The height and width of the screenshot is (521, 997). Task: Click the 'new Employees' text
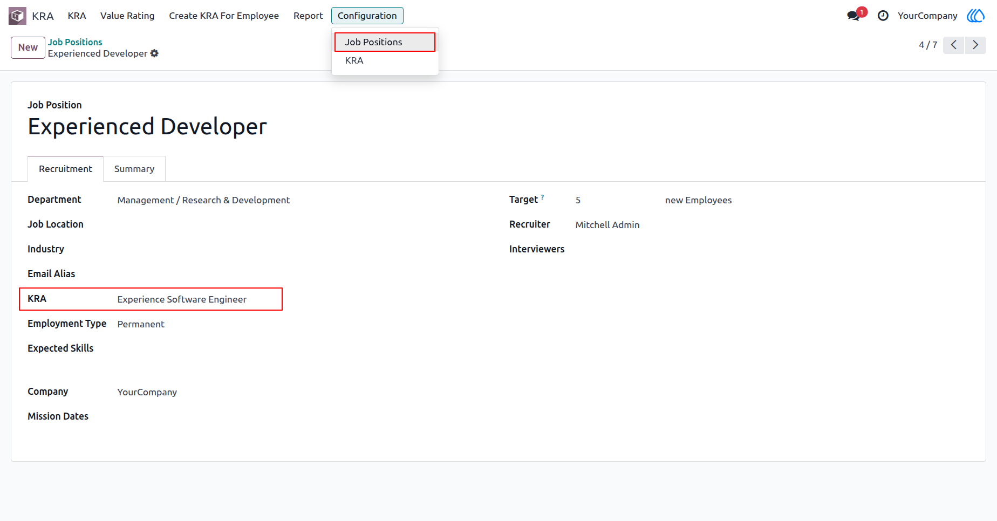tap(698, 200)
